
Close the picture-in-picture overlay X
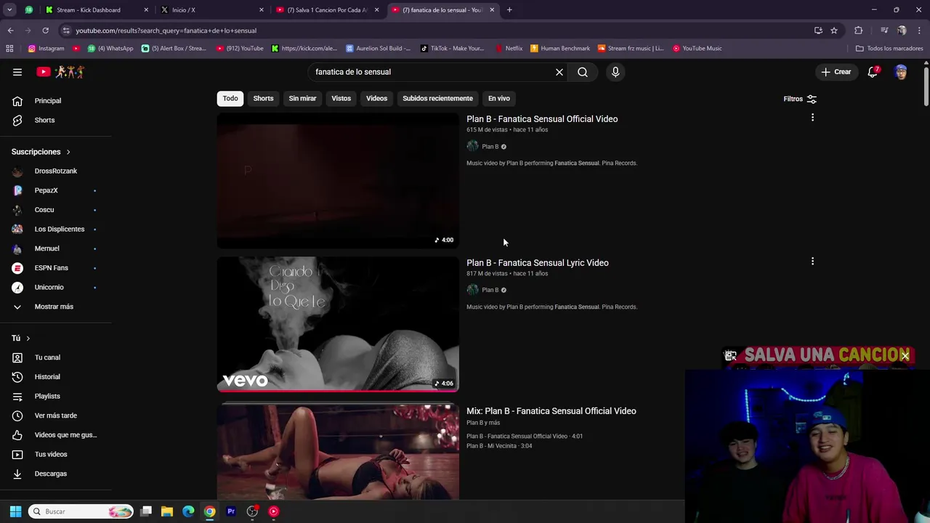click(x=905, y=355)
